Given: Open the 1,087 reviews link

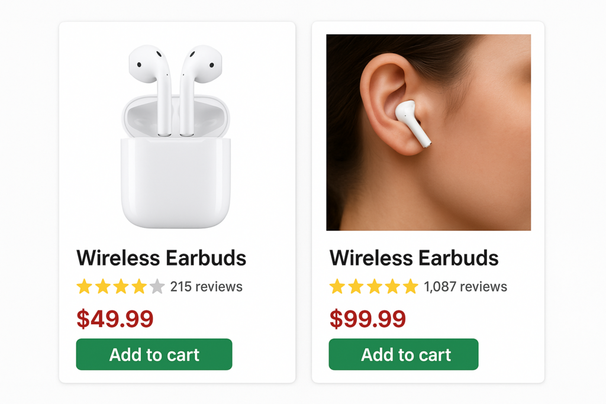Looking at the screenshot, I should (465, 286).
